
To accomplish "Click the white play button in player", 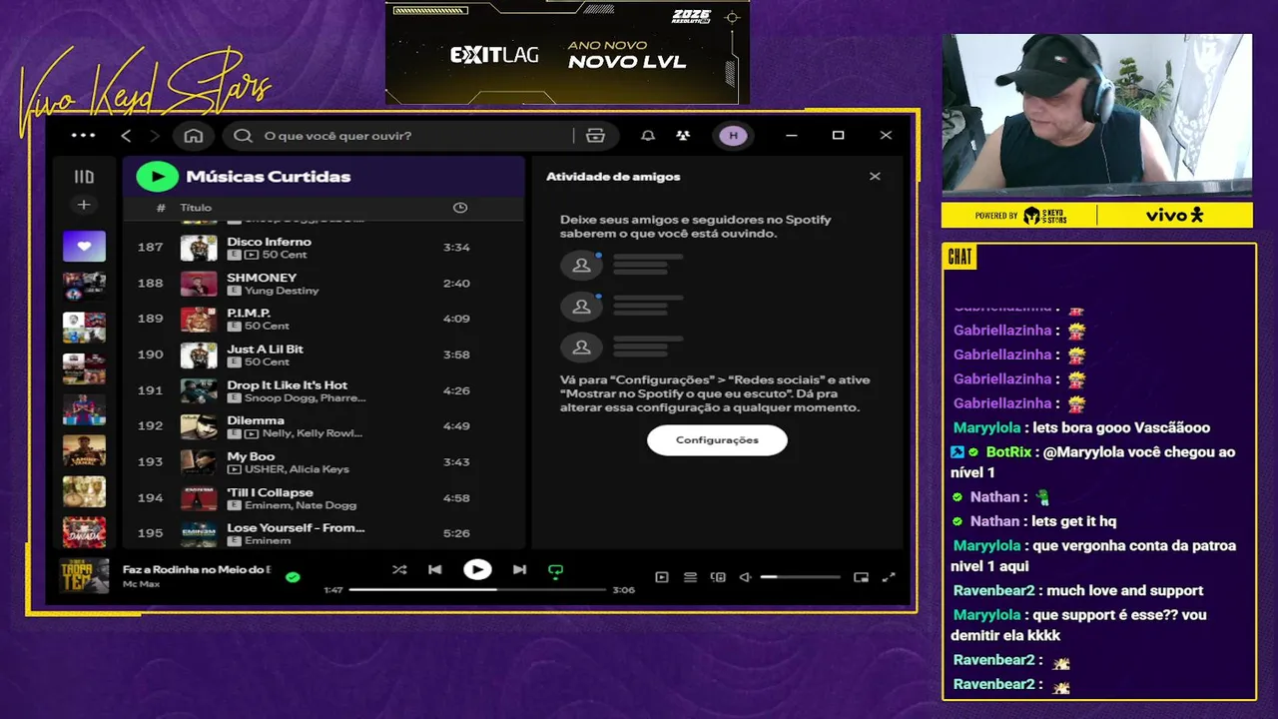I will pos(477,569).
